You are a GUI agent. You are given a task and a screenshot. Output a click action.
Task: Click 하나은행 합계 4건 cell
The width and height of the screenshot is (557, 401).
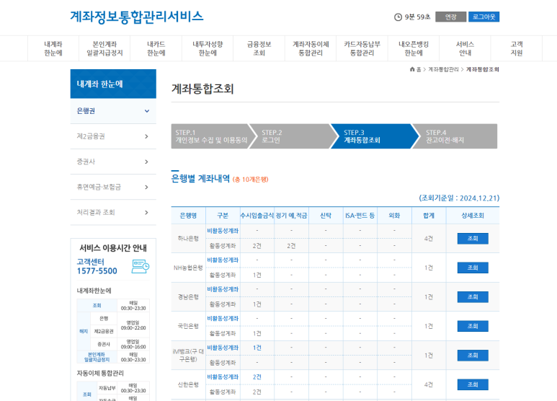[x=429, y=239]
